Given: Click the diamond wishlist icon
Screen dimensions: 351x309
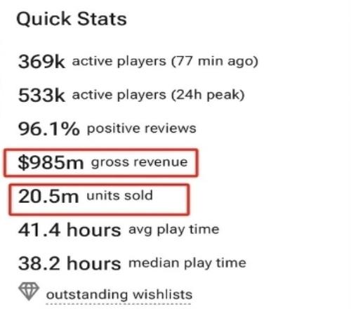Looking at the screenshot, I should pyautogui.click(x=29, y=291).
